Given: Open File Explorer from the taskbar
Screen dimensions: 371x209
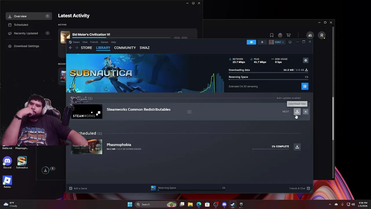Looking at the screenshot, I should [190, 204].
